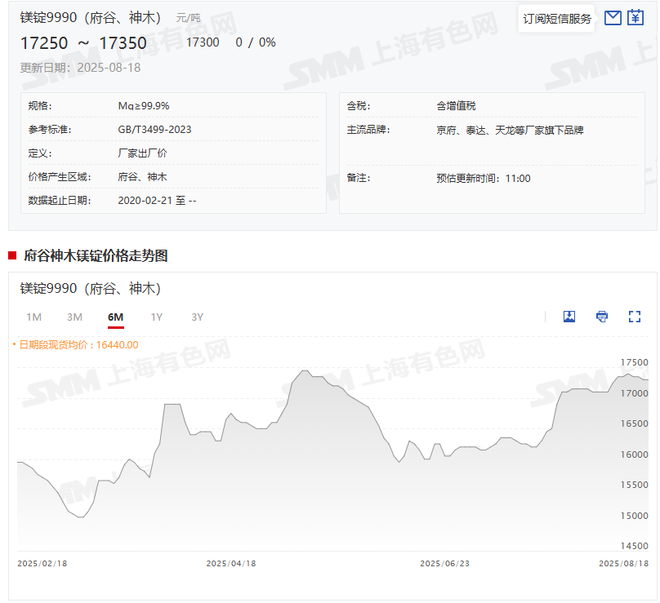Expand the chart to fullscreen
This screenshot has width=660, height=603.
(x=635, y=317)
